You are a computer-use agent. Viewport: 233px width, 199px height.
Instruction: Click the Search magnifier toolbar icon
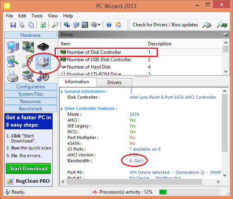[x=55, y=25]
